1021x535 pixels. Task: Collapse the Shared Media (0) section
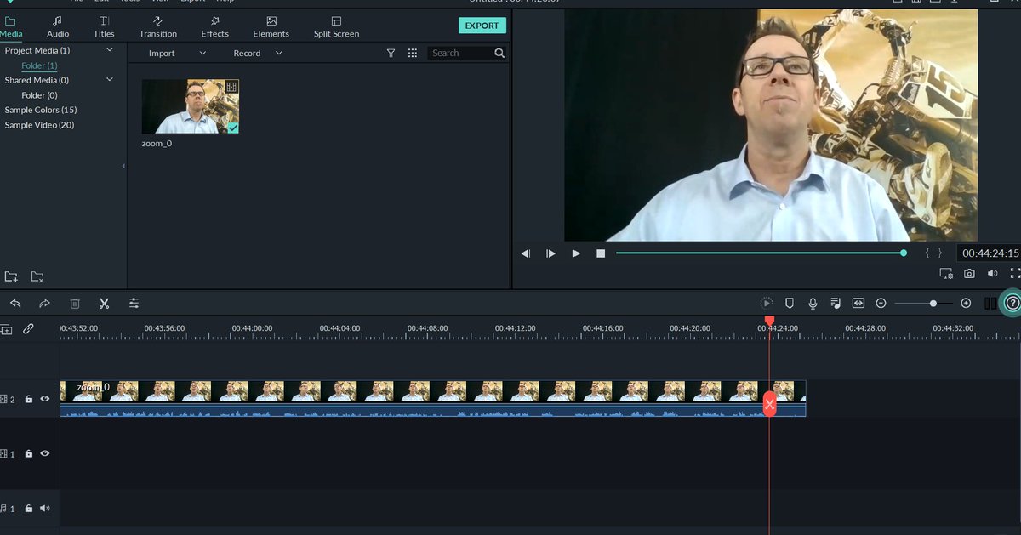[109, 79]
